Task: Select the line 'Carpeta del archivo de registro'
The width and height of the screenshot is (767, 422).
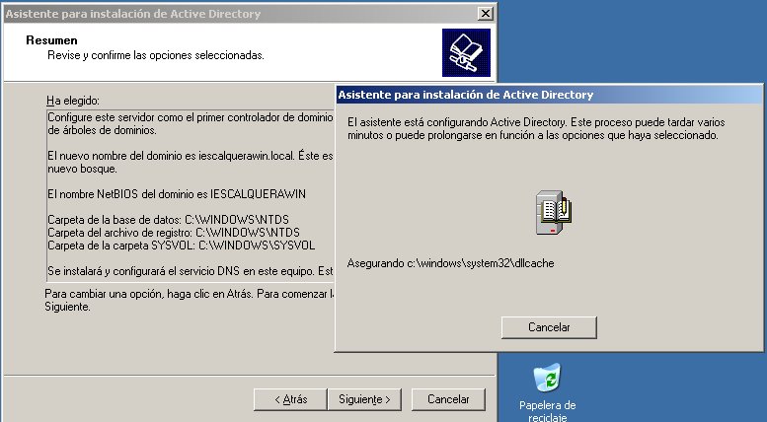Action: pos(174,232)
